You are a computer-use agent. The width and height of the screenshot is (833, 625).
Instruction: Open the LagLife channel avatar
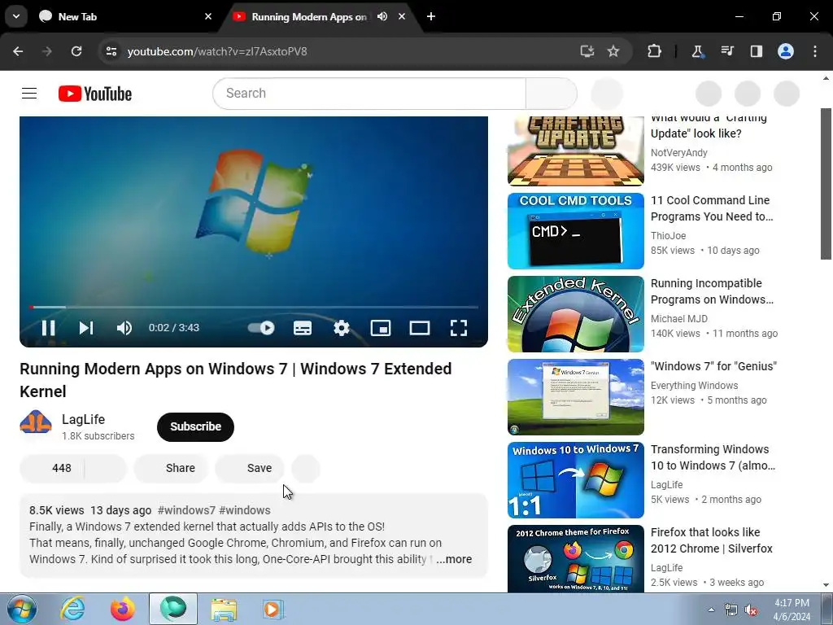point(36,423)
